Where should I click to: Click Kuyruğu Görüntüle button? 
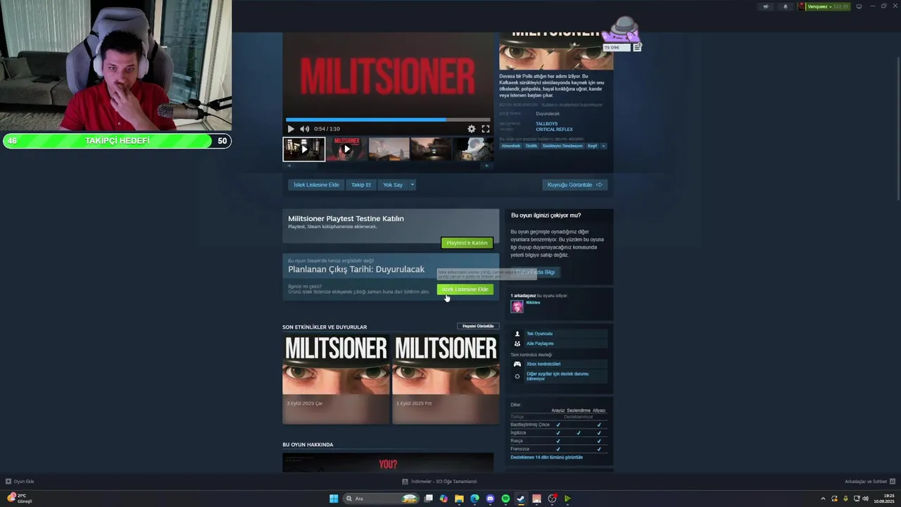[x=574, y=184]
